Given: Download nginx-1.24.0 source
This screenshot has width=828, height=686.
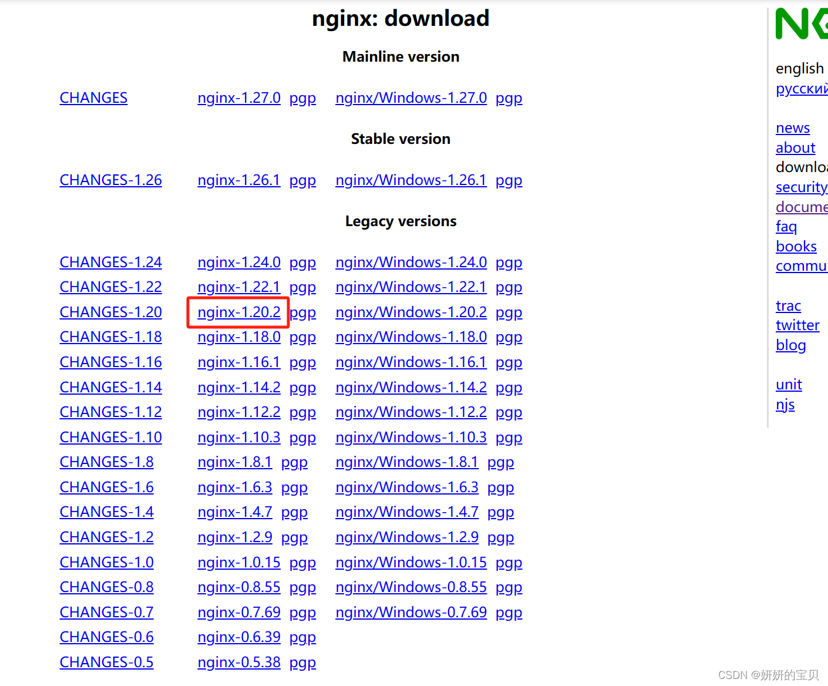Looking at the screenshot, I should click(x=239, y=263).
